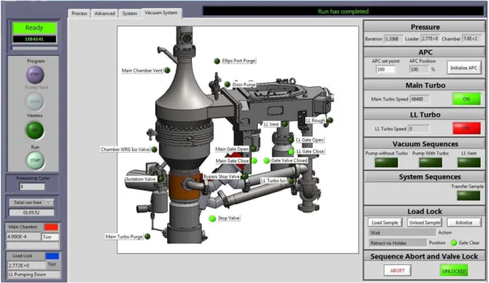Select the LL Gate Open indicator
Image resolution: width=489 pixels, height=283 pixels.
click(291, 140)
